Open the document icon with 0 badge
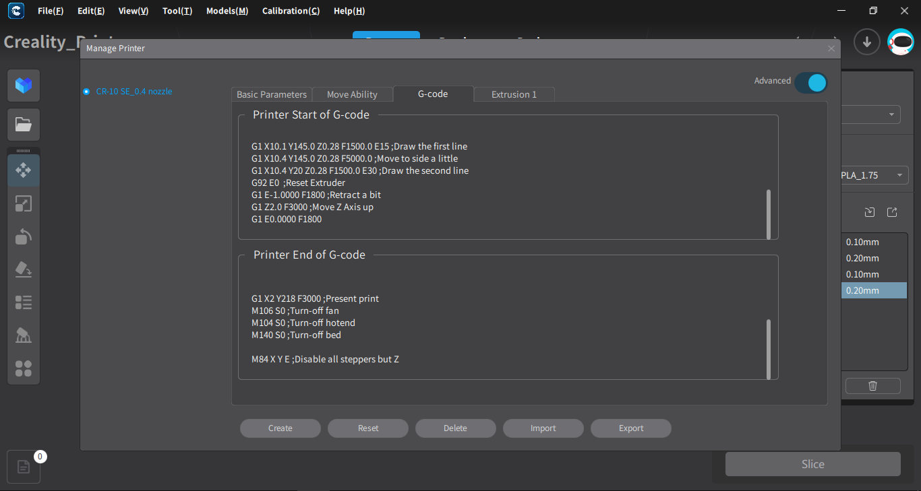The width and height of the screenshot is (921, 491). [x=24, y=467]
